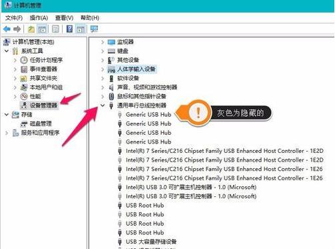Collapse the 通用串行总线控制器 category
The height and width of the screenshot is (249, 335).
pos(103,105)
